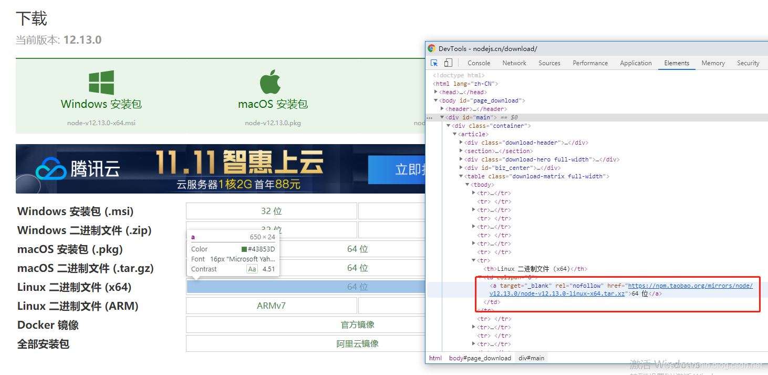Open the Security tab
768x375 pixels.
(748, 63)
